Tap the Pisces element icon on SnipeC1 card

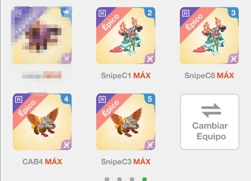point(150,59)
